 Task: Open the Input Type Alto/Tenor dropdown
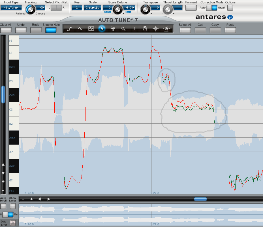coord(11,8)
